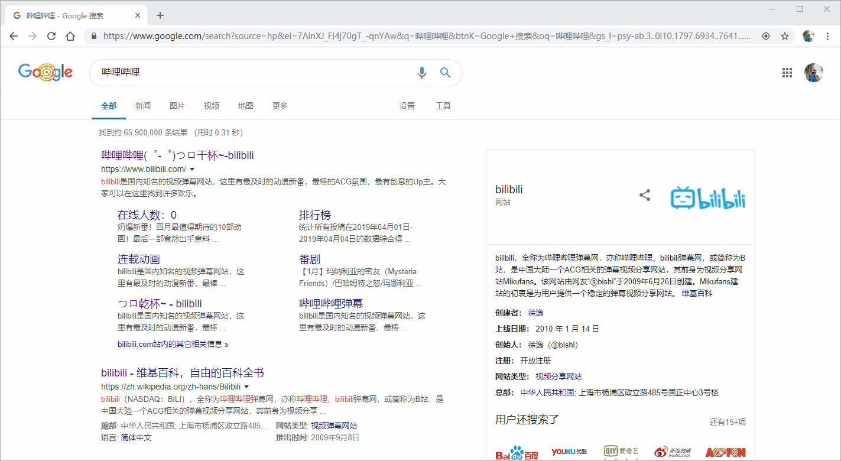The height and width of the screenshot is (461, 841).
Task: Click 中华人民共和国 link in 总部 row
Action: coord(547,392)
